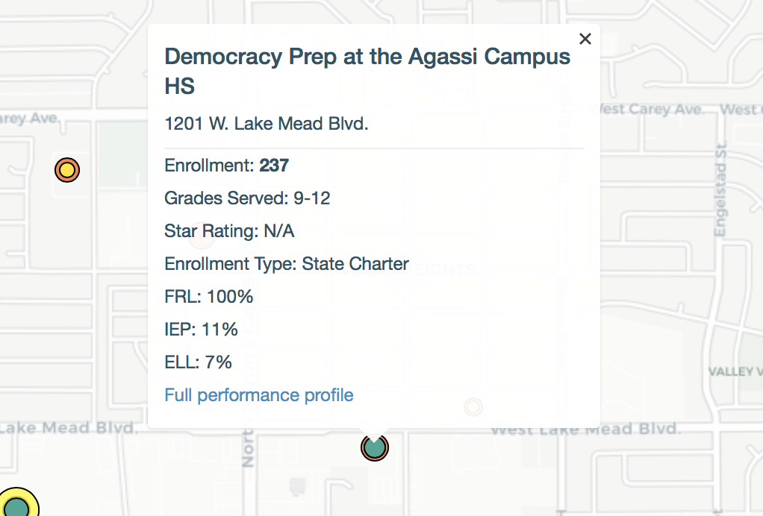
Task: Click the Star Rating N/A line
Action: [229, 231]
